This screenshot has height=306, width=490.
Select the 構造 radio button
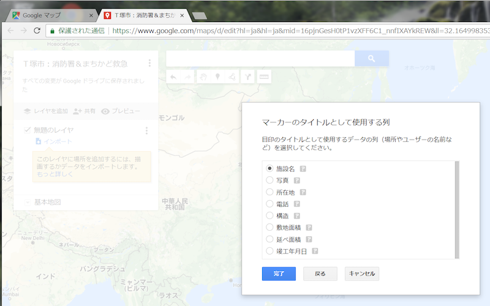(269, 215)
